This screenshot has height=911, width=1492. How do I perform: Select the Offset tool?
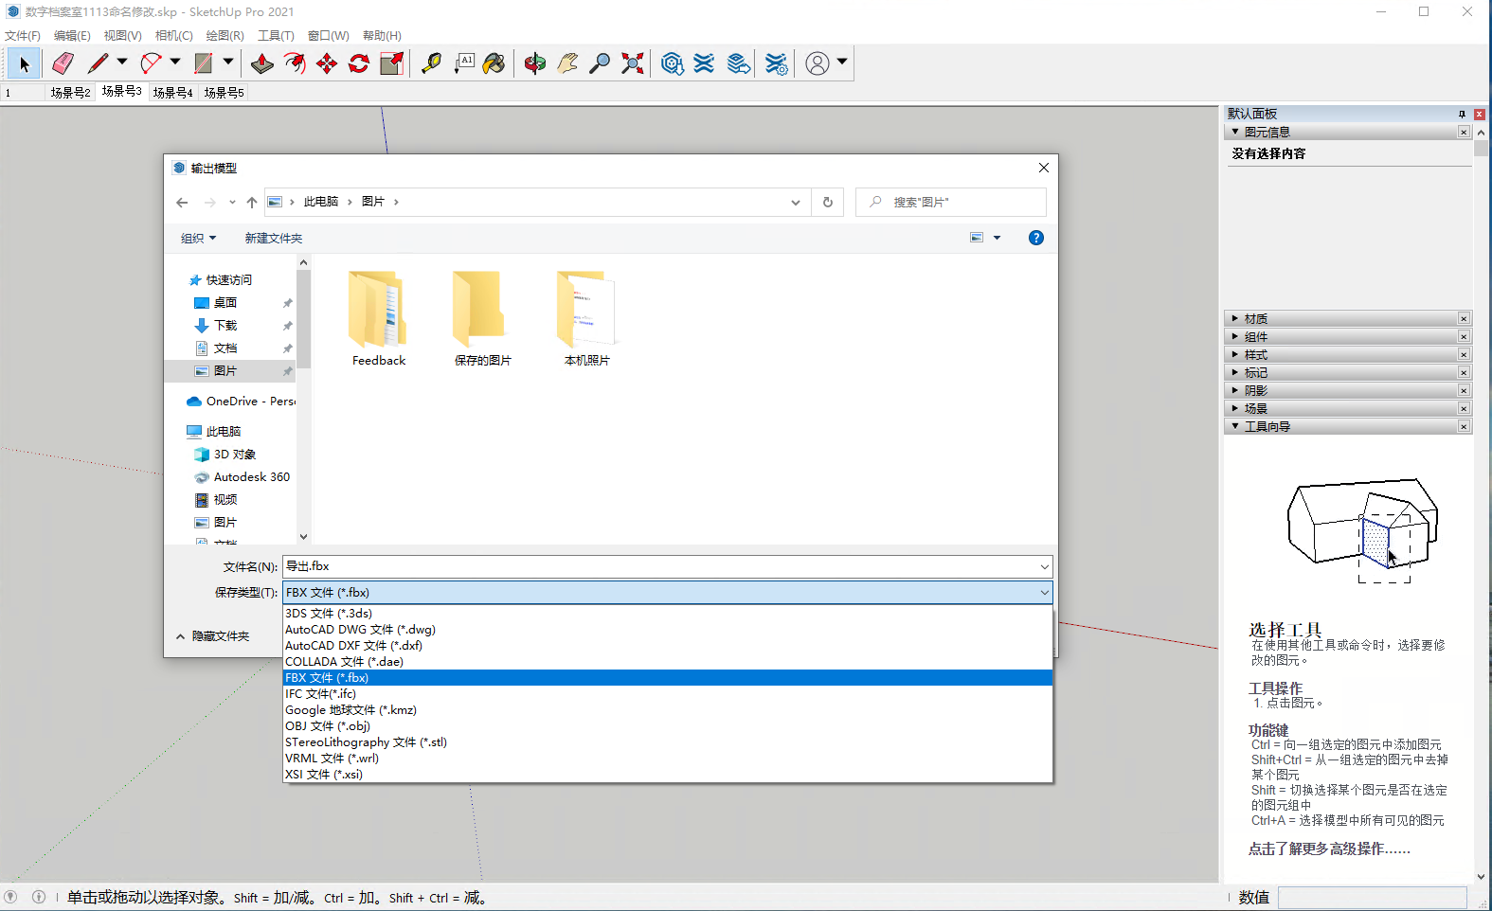click(x=295, y=63)
